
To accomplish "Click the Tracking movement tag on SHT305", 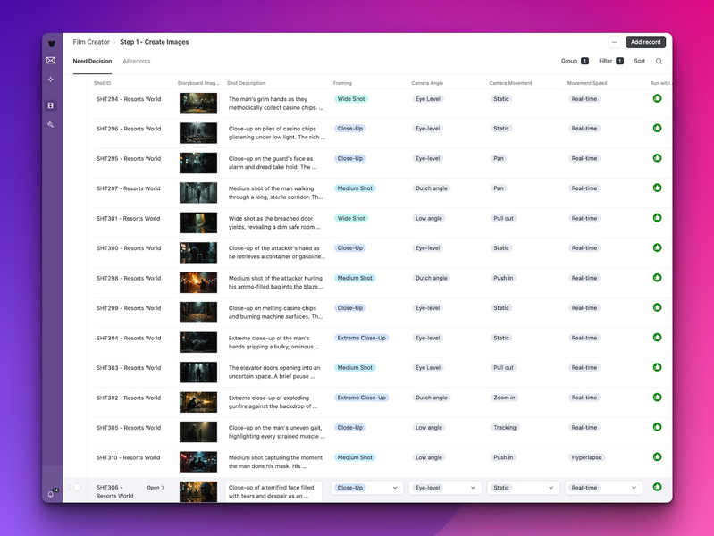I will click(505, 428).
